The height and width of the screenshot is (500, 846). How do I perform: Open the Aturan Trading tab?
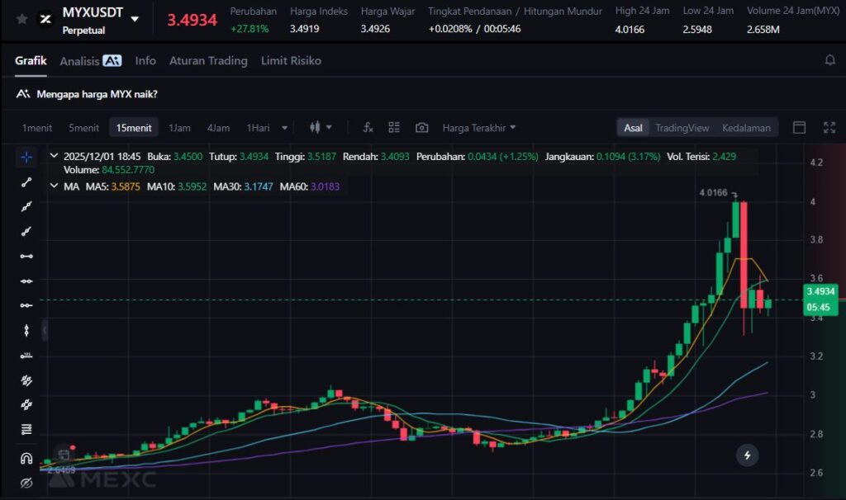208,61
